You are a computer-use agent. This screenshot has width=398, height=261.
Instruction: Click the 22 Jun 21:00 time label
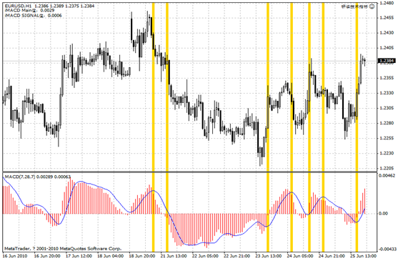coord(237,256)
